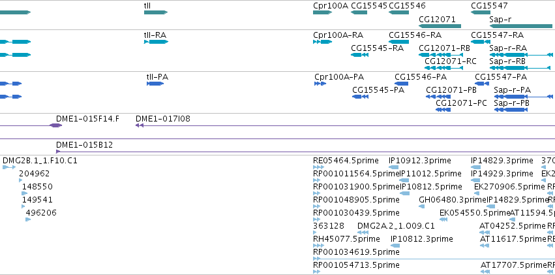The height and width of the screenshot is (275, 555).
Task: Select the DME1-017I08 clone arrow
Action: [x=140, y=125]
